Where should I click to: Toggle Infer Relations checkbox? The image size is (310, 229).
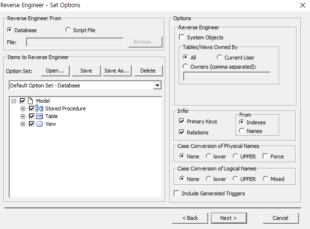(x=182, y=132)
